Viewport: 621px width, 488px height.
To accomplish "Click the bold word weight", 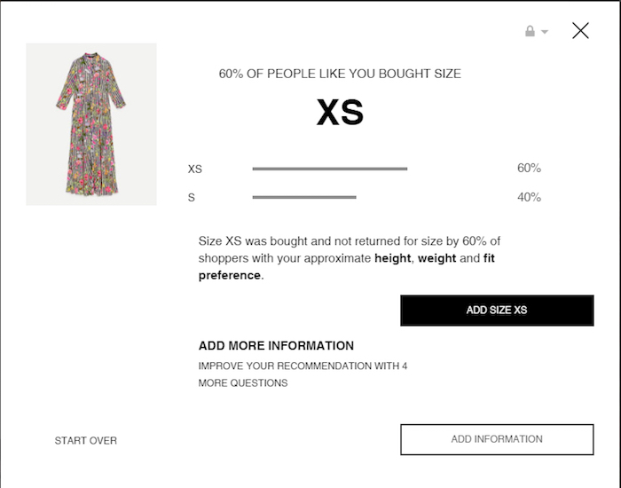I will (x=436, y=258).
